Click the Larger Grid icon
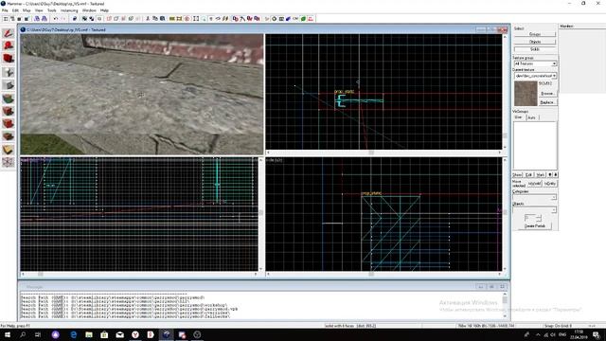This screenshot has width=606, height=341. coord(27,19)
